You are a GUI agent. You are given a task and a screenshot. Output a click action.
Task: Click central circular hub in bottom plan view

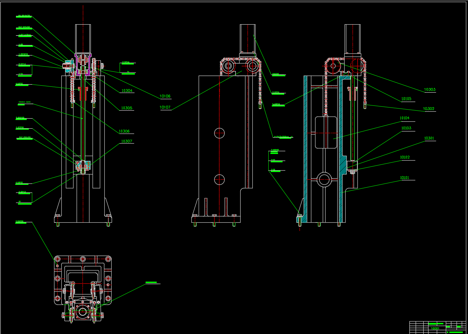click(x=83, y=312)
